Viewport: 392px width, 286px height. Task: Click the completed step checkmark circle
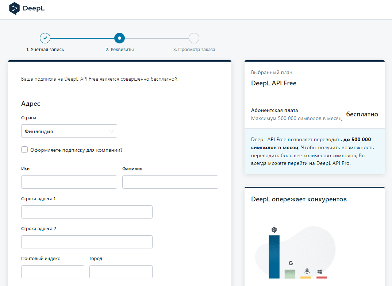[x=45, y=38]
